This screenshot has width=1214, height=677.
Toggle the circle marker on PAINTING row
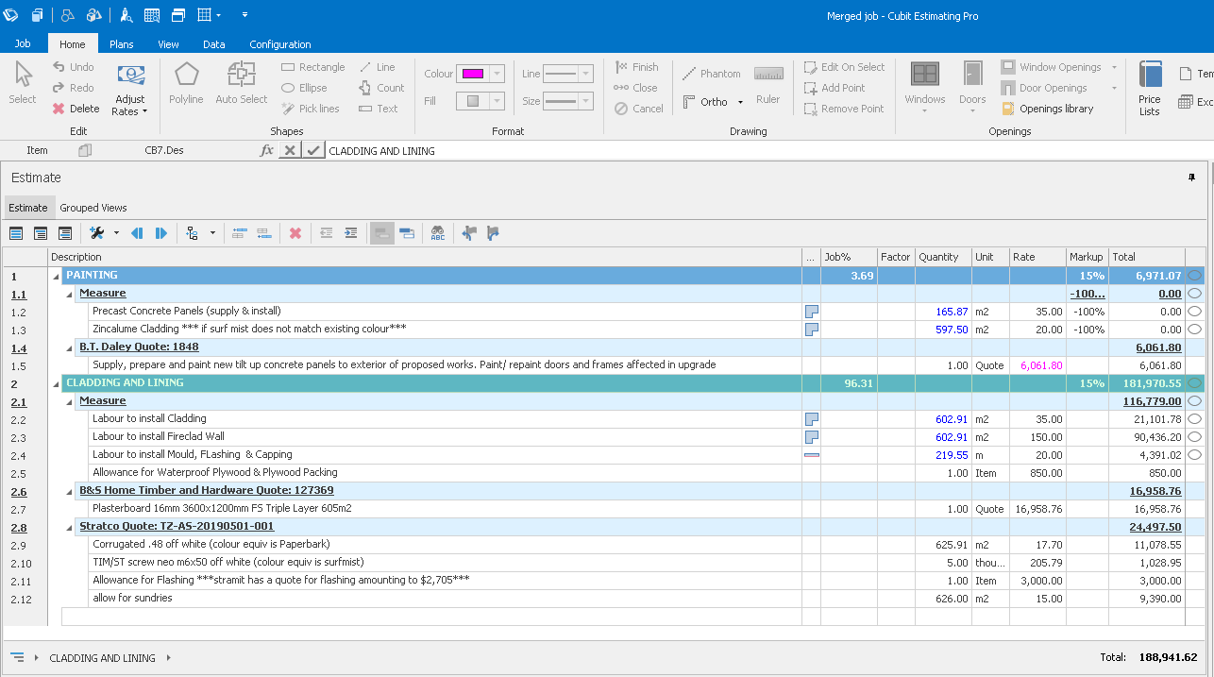click(x=1194, y=276)
